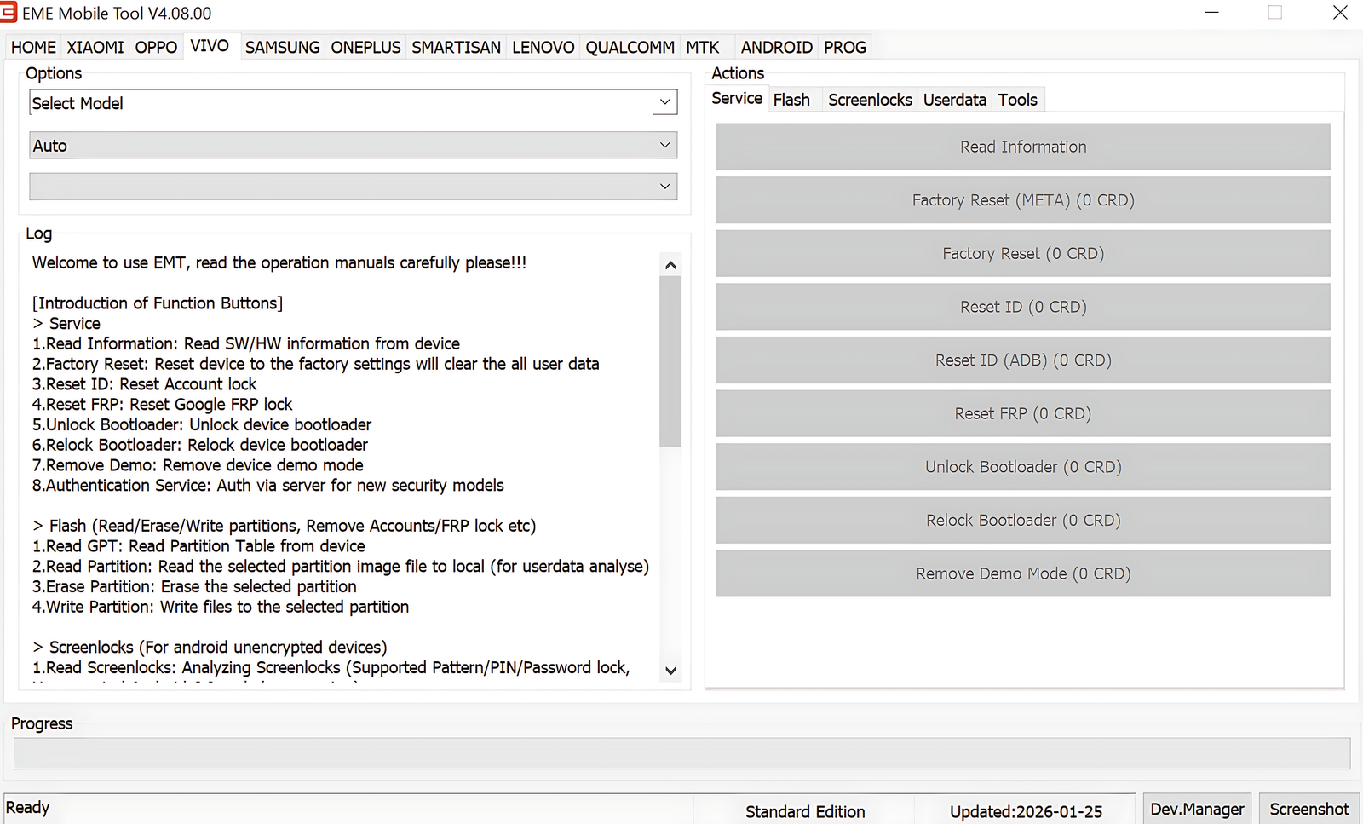Open the QUALCOMM tab
The width and height of the screenshot is (1363, 824).
[630, 47]
